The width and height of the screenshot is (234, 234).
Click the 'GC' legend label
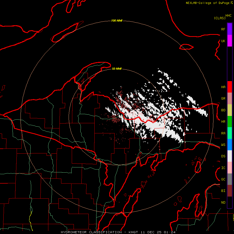click(223, 179)
